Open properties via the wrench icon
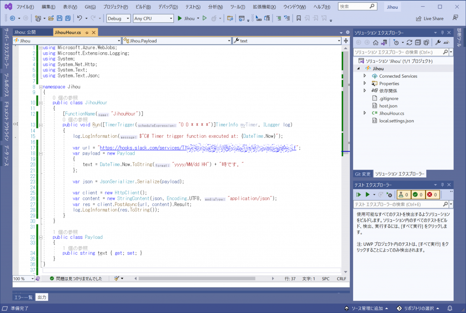 [x=438, y=42]
